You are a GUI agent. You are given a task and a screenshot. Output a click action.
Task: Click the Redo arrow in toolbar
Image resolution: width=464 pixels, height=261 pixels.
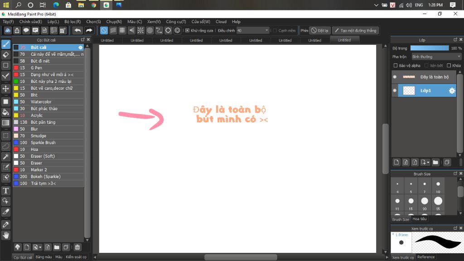pos(89,30)
